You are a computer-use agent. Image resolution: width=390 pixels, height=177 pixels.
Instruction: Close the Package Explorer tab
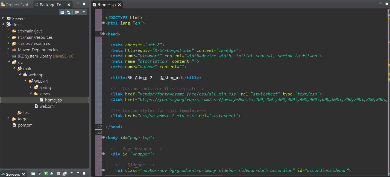click(x=69, y=5)
